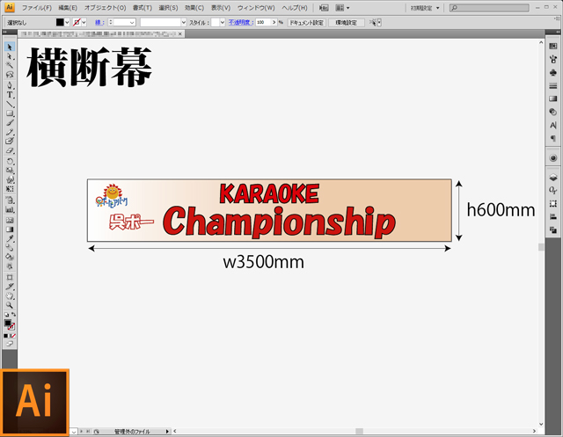Click the black fill color swatch
The width and height of the screenshot is (563, 437).
tap(61, 22)
